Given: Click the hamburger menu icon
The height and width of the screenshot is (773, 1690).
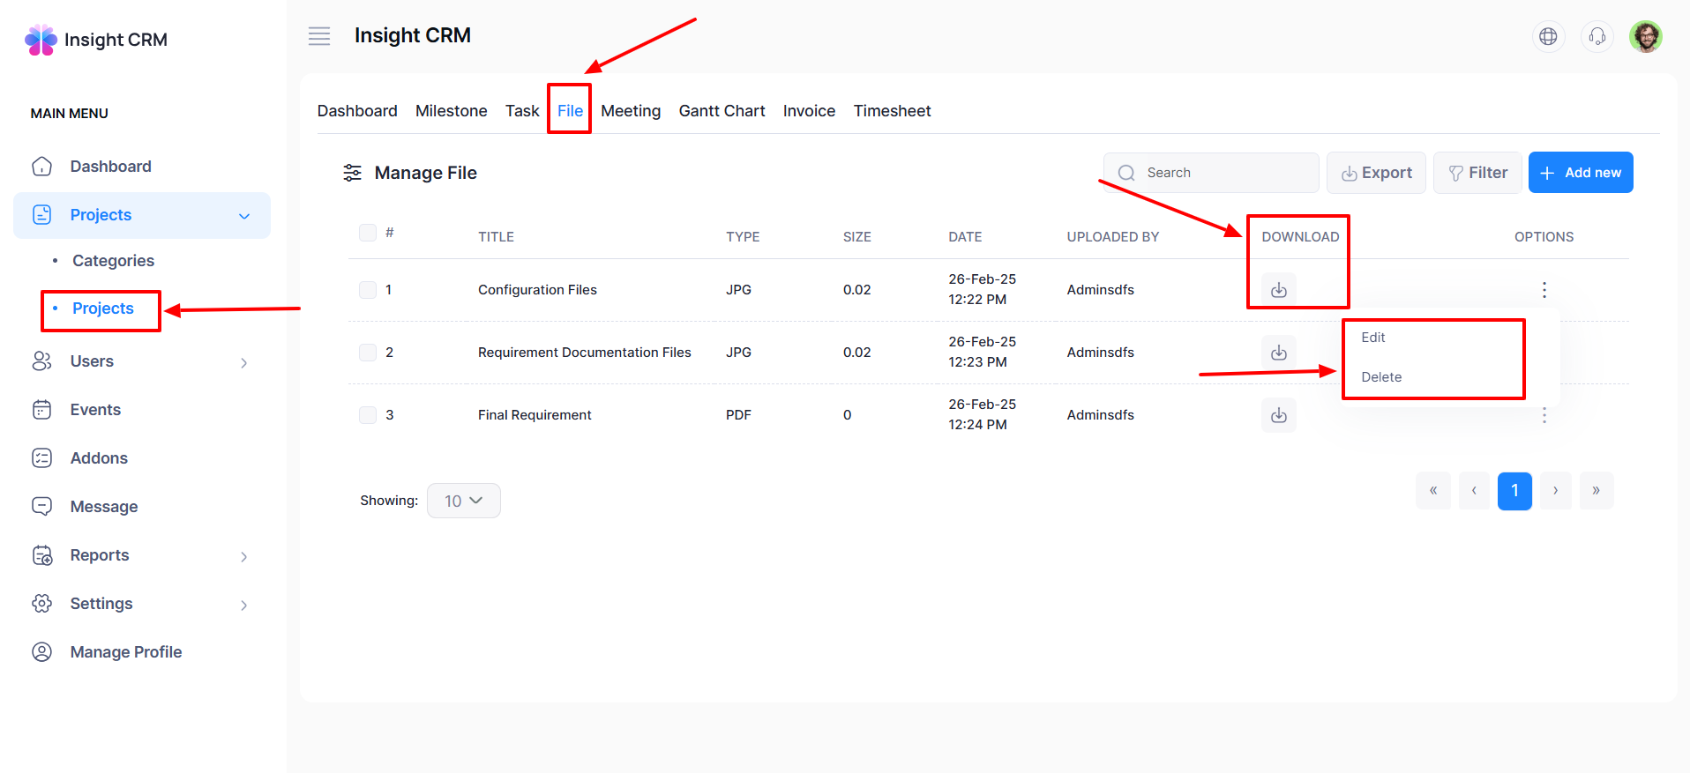Looking at the screenshot, I should coord(319,36).
